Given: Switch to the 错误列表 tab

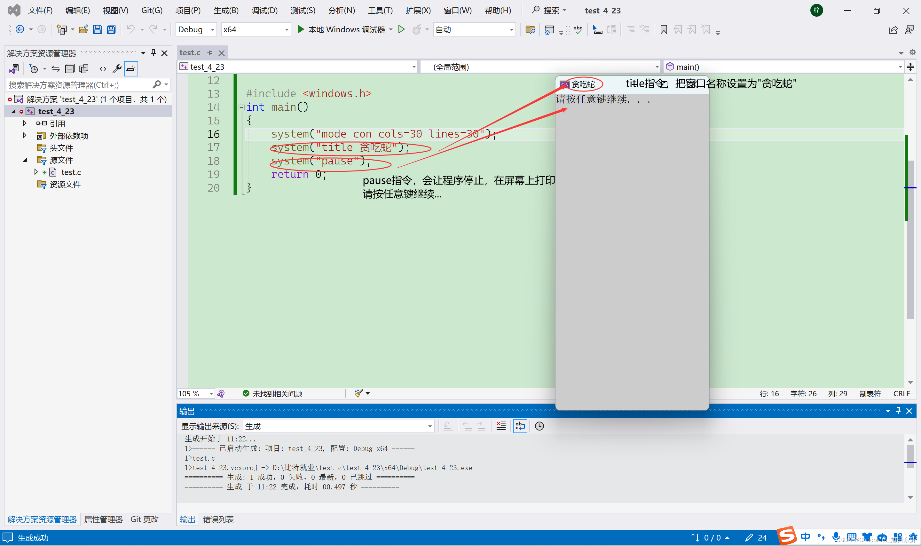Looking at the screenshot, I should point(218,519).
